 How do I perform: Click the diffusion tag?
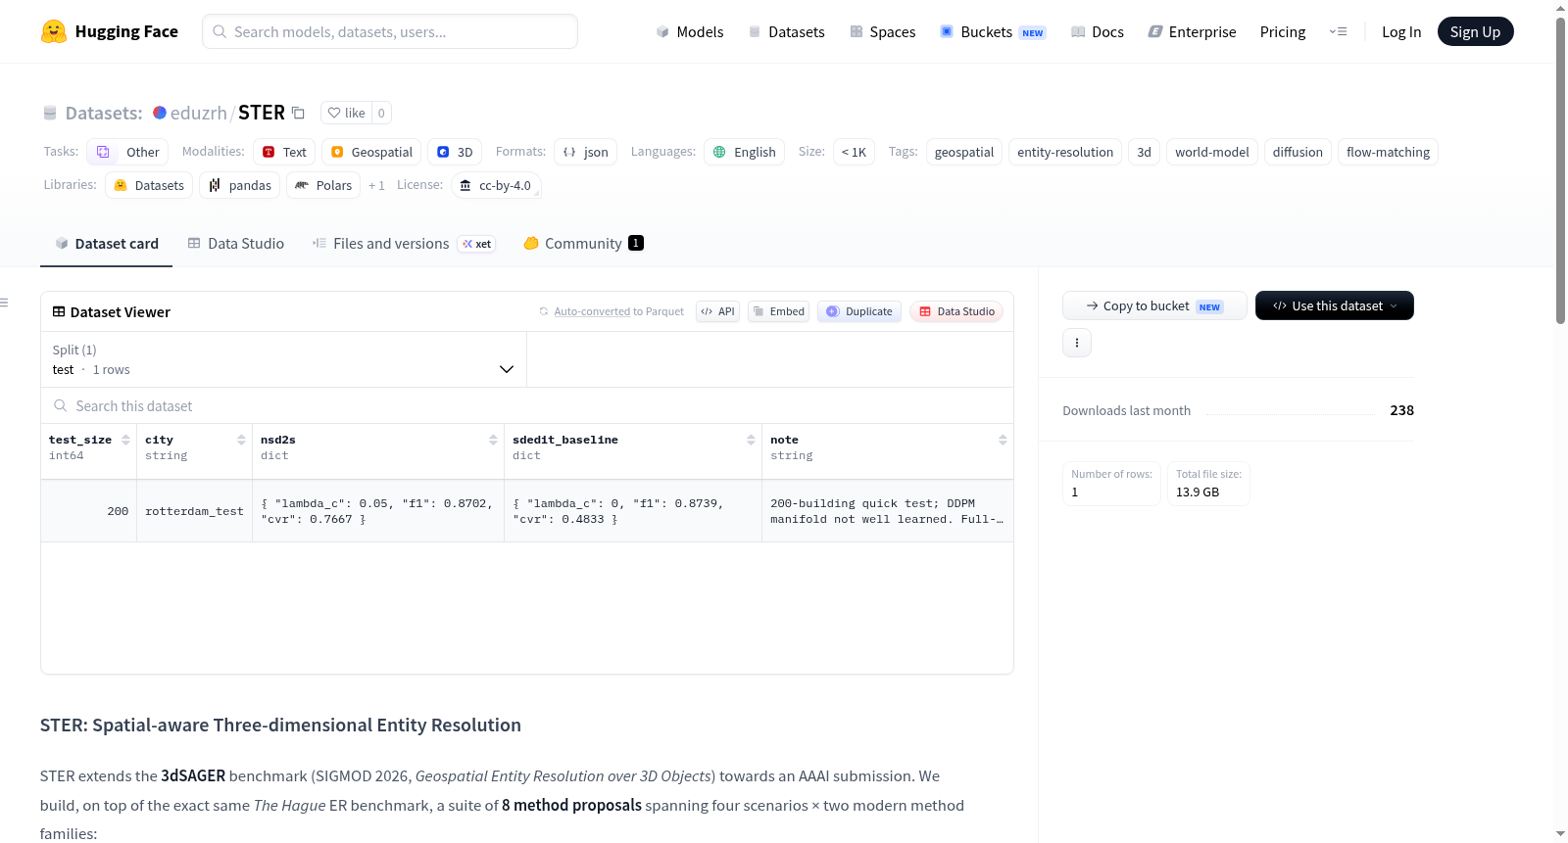pos(1298,152)
